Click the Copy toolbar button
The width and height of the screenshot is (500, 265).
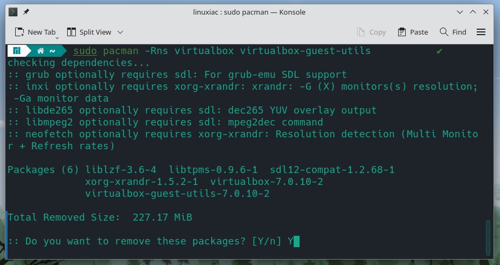pyautogui.click(x=371, y=32)
